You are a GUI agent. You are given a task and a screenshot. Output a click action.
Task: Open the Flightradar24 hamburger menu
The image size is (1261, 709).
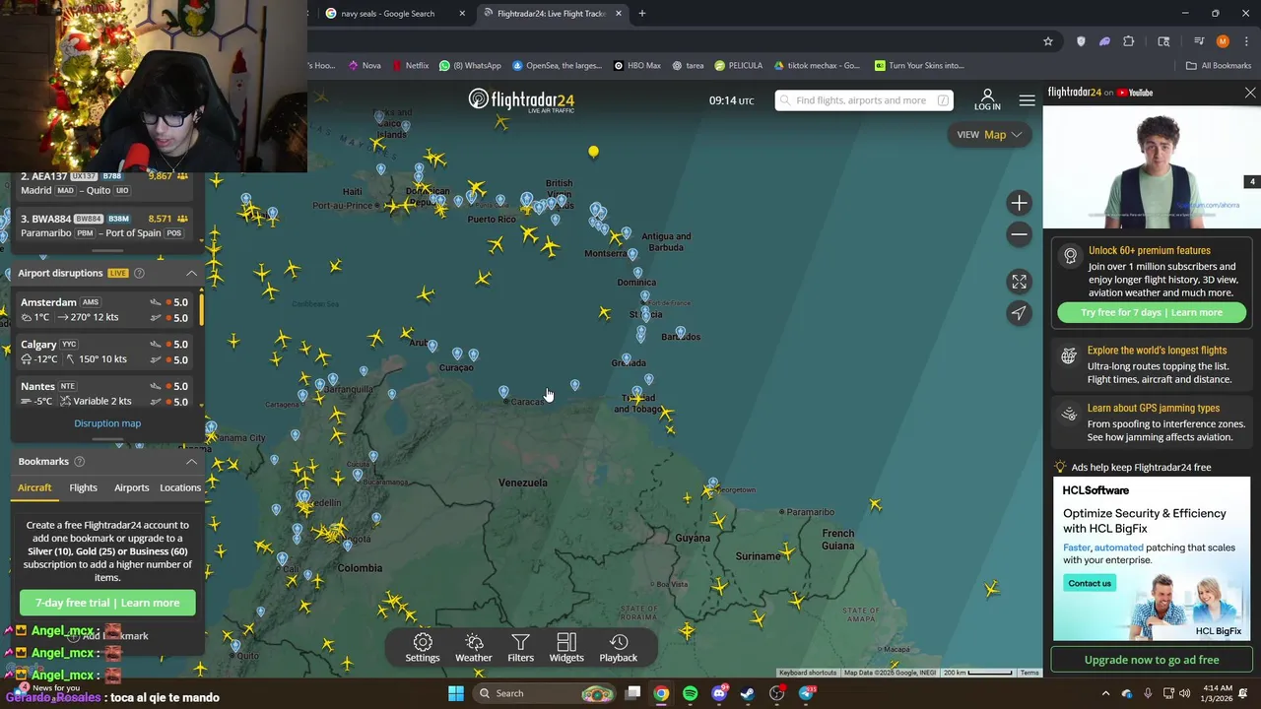1027,100
